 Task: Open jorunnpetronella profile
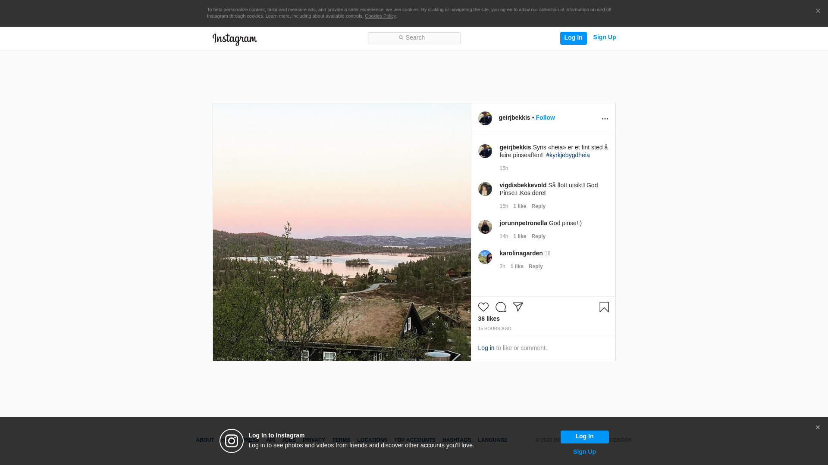pos(523,223)
